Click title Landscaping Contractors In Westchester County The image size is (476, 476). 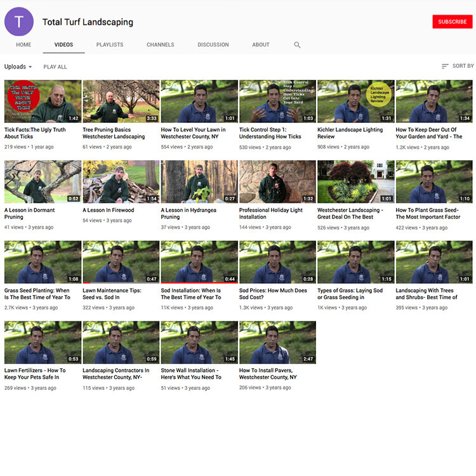pos(116,374)
